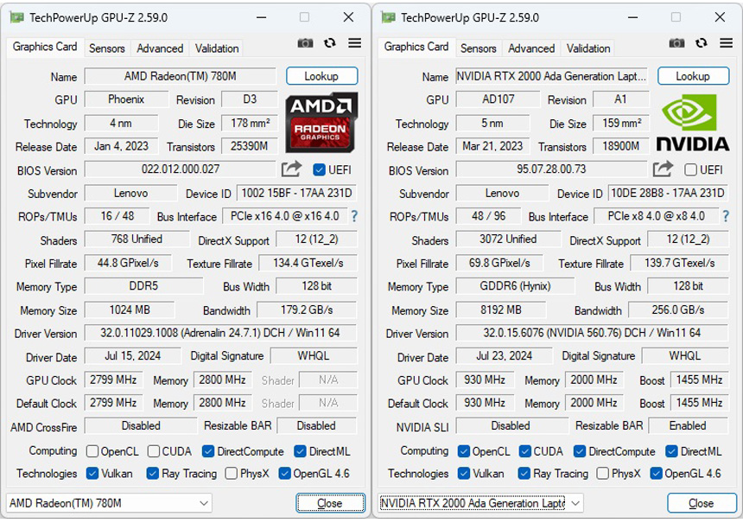Screen dimensions: 743x523
Task: Toggle PhysX checkbox in AMD window
Action: tap(232, 473)
